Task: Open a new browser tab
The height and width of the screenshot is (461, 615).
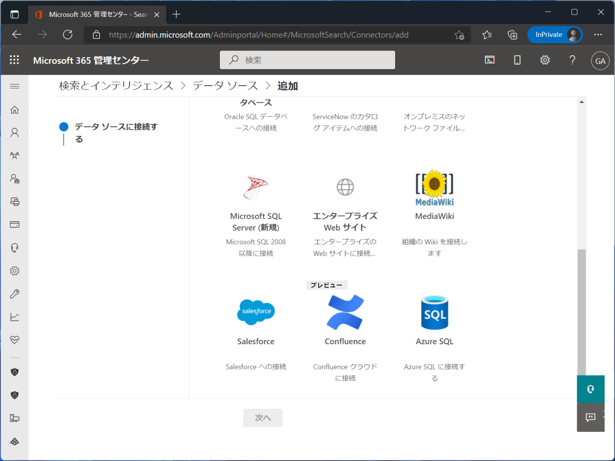Action: [176, 14]
